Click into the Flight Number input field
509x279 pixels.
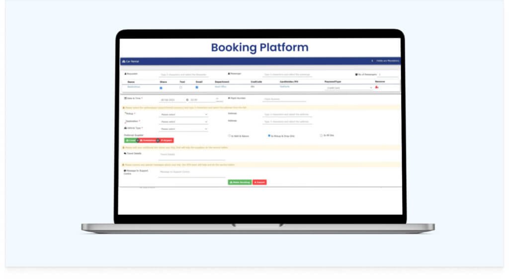284,99
